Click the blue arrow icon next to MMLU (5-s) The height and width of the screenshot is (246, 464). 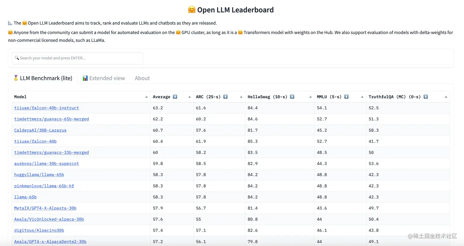point(346,97)
